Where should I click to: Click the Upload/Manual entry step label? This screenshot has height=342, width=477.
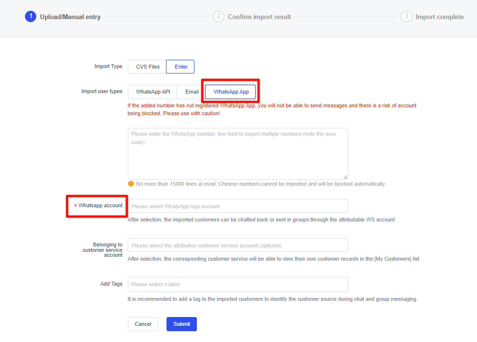click(70, 17)
